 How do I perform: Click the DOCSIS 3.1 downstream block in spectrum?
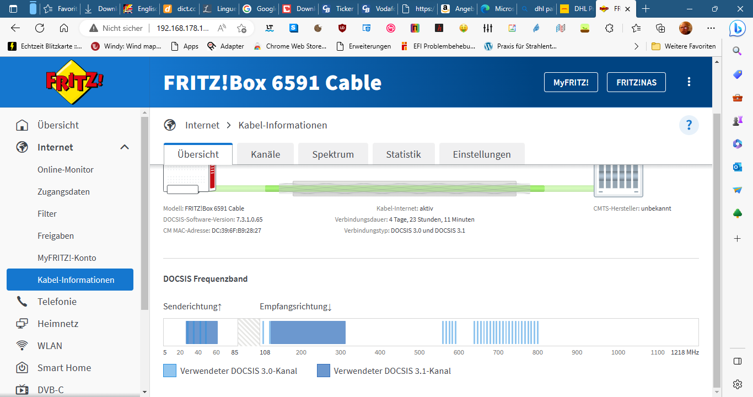coord(308,332)
